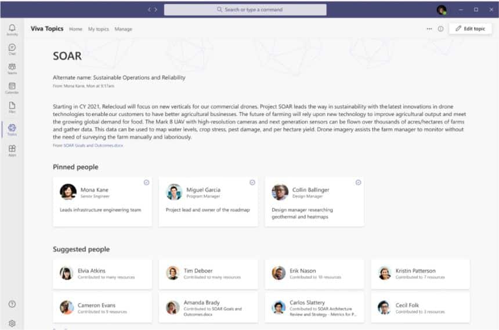
Task: Click the name Erik Nason
Action: pyautogui.click(x=303, y=270)
